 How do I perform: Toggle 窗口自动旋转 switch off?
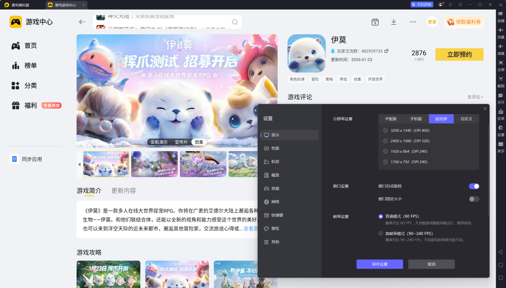click(x=474, y=186)
